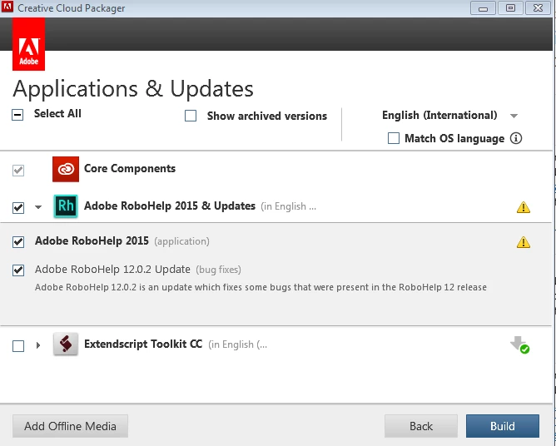Click the Match OS language label
Image resolution: width=556 pixels, height=446 pixels.
[x=454, y=138]
